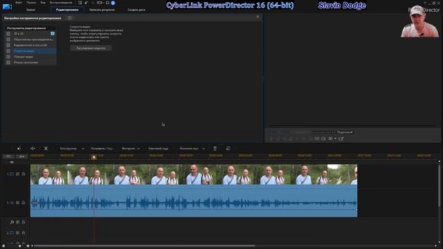Click the Ключевой кадр button
The image size is (443, 249).
159,148
